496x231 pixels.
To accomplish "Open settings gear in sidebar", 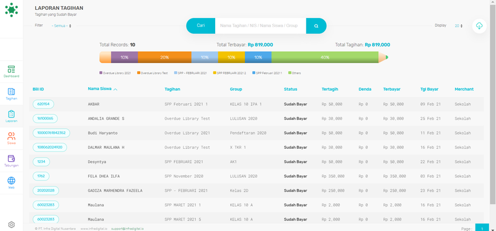I will [x=11, y=225].
